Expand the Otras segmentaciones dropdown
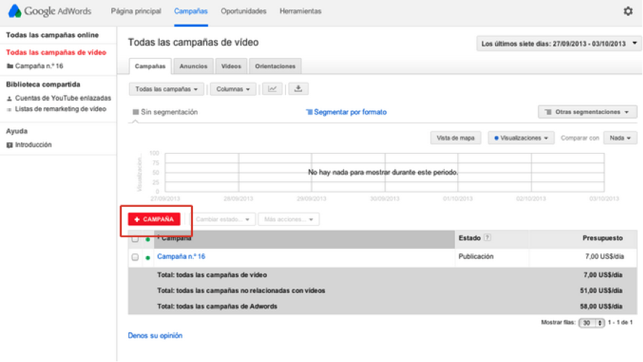Image resolution: width=643 pixels, height=362 pixels. [587, 112]
